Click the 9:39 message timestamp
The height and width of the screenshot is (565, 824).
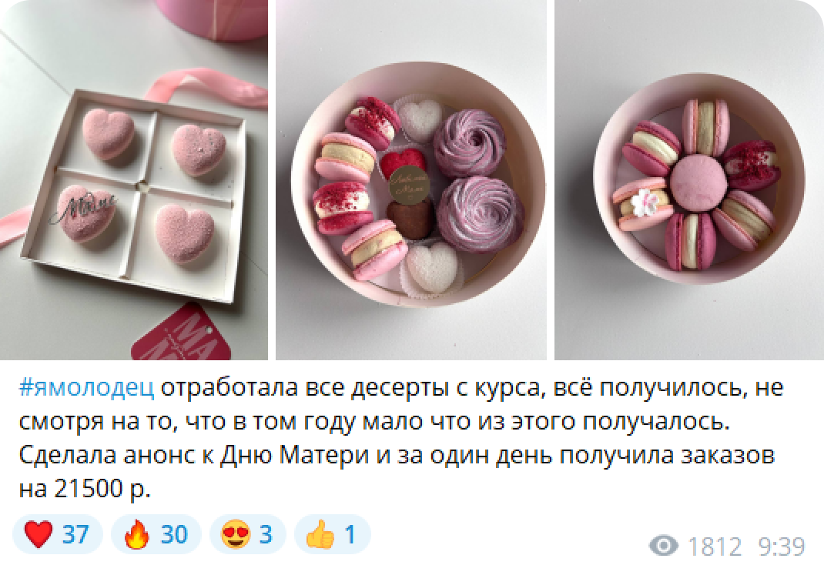coord(782,547)
